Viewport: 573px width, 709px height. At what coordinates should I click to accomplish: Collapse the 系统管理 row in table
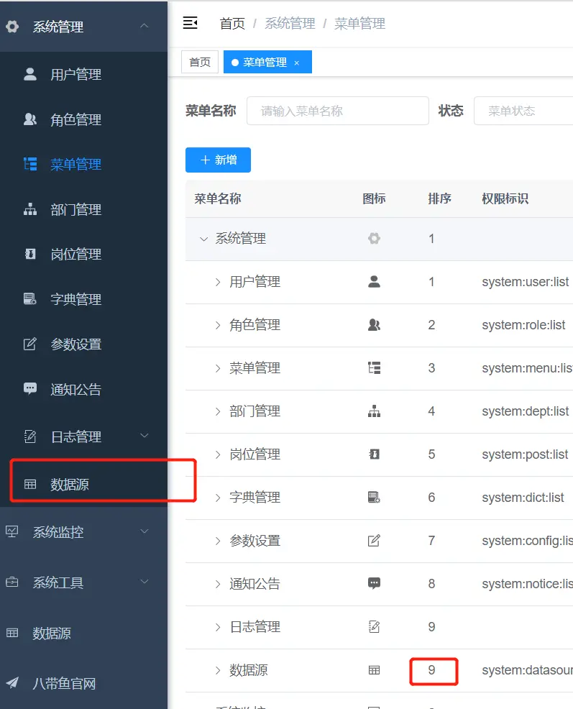click(203, 239)
